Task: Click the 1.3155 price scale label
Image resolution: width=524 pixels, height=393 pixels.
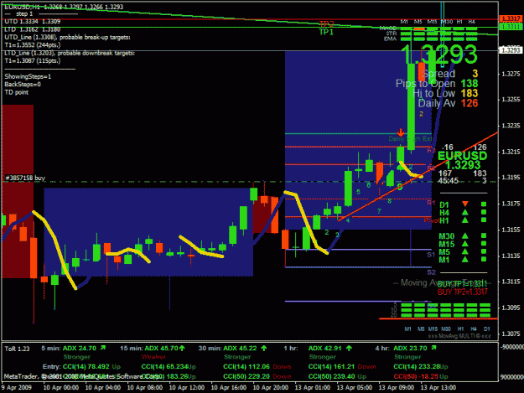Action: tap(511, 230)
